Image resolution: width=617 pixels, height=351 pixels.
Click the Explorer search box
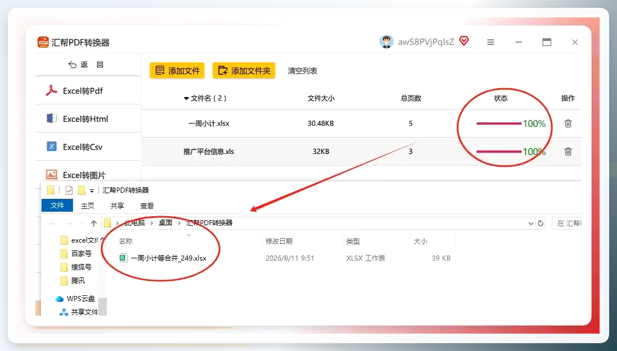point(566,224)
